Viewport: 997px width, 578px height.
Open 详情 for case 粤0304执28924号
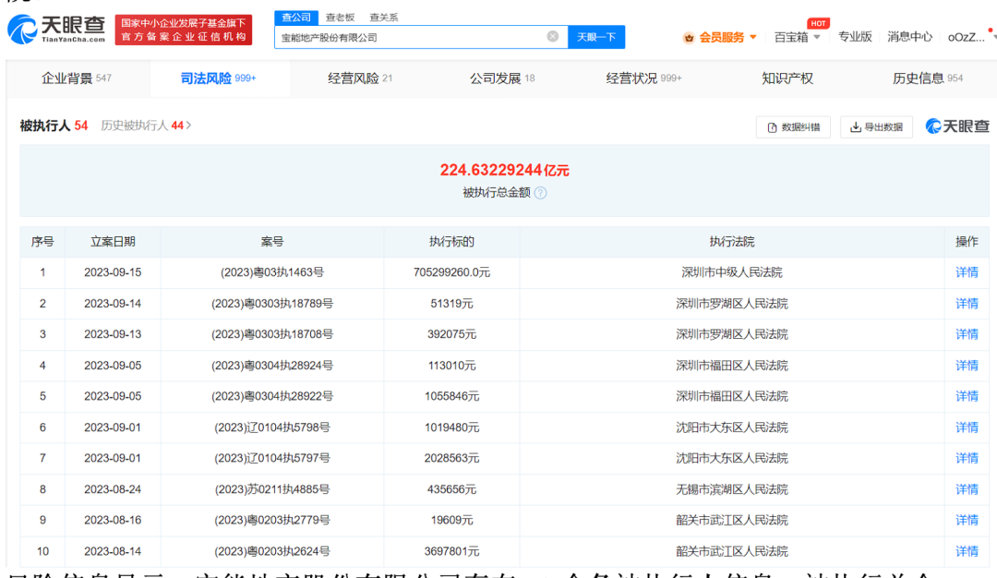[x=967, y=365]
